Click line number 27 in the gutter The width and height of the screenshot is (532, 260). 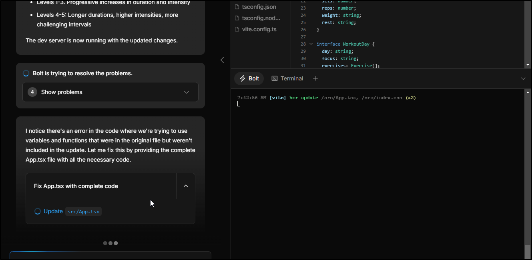click(x=303, y=37)
